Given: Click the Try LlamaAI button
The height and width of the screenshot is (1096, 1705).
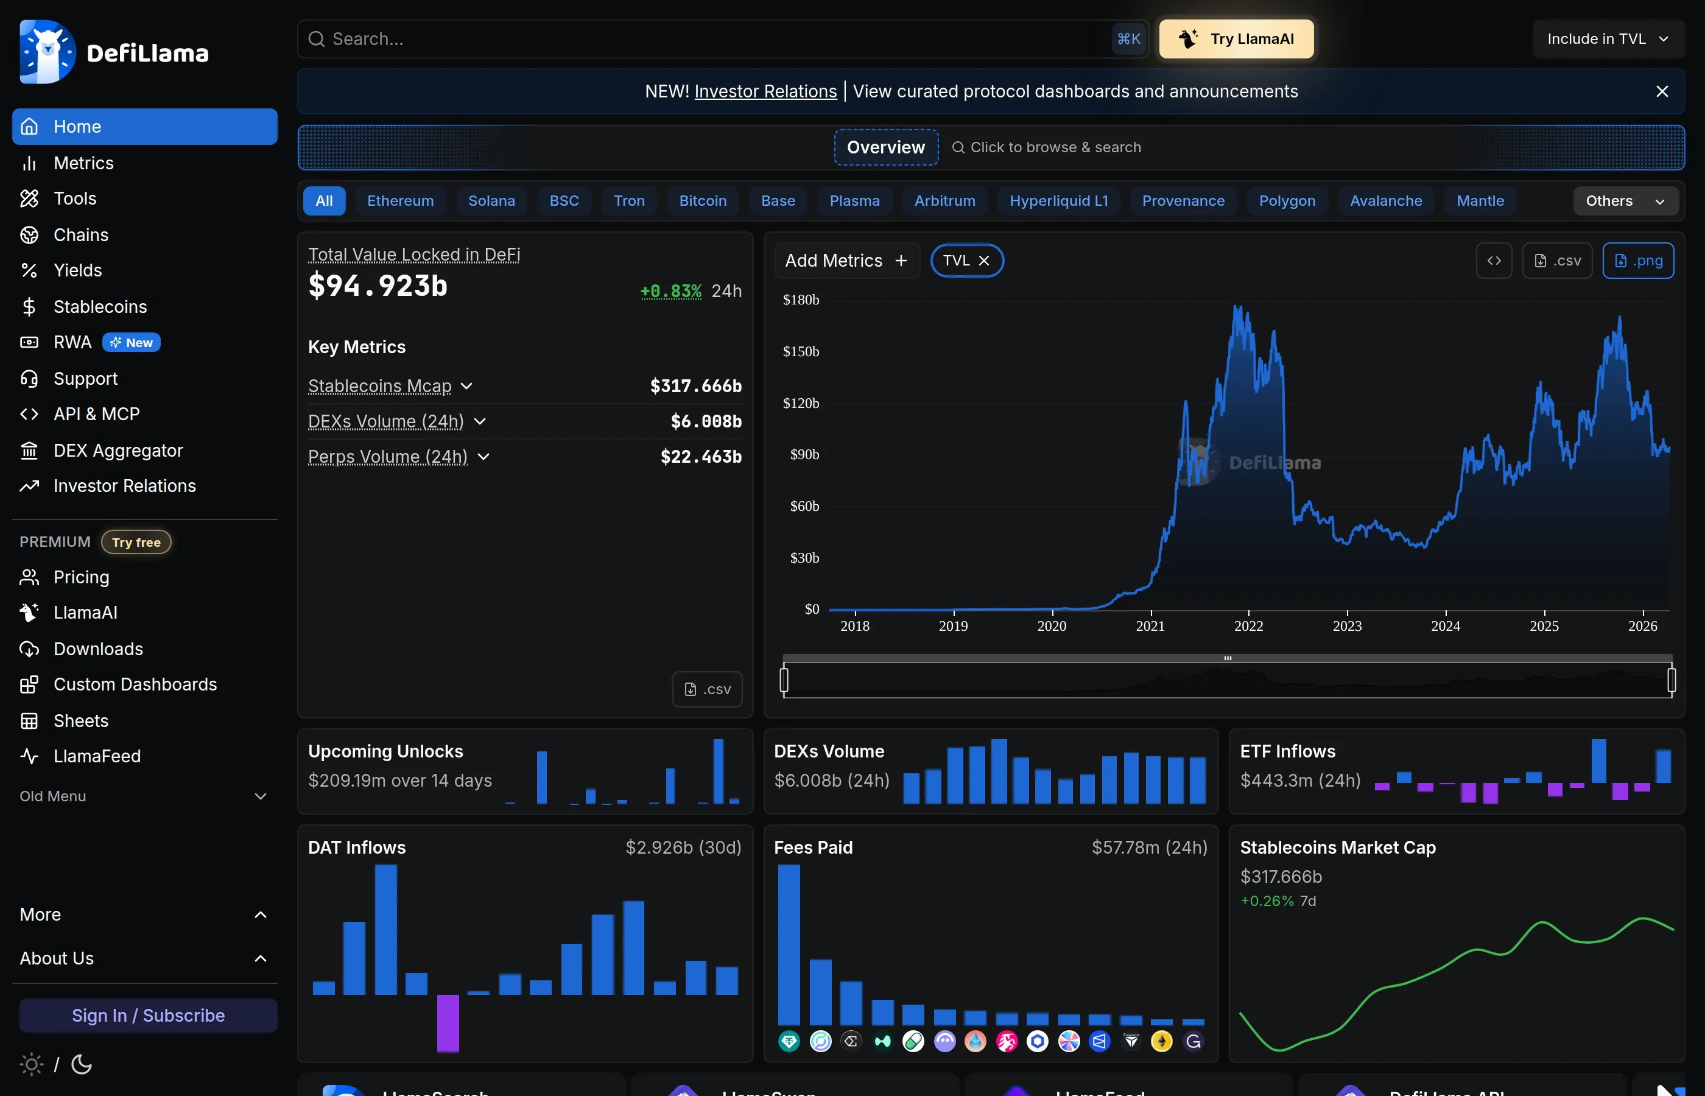Looking at the screenshot, I should [1237, 39].
